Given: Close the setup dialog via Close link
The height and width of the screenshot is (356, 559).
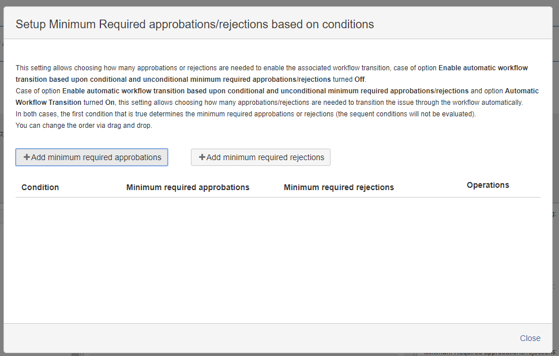Looking at the screenshot, I should click(x=530, y=338).
